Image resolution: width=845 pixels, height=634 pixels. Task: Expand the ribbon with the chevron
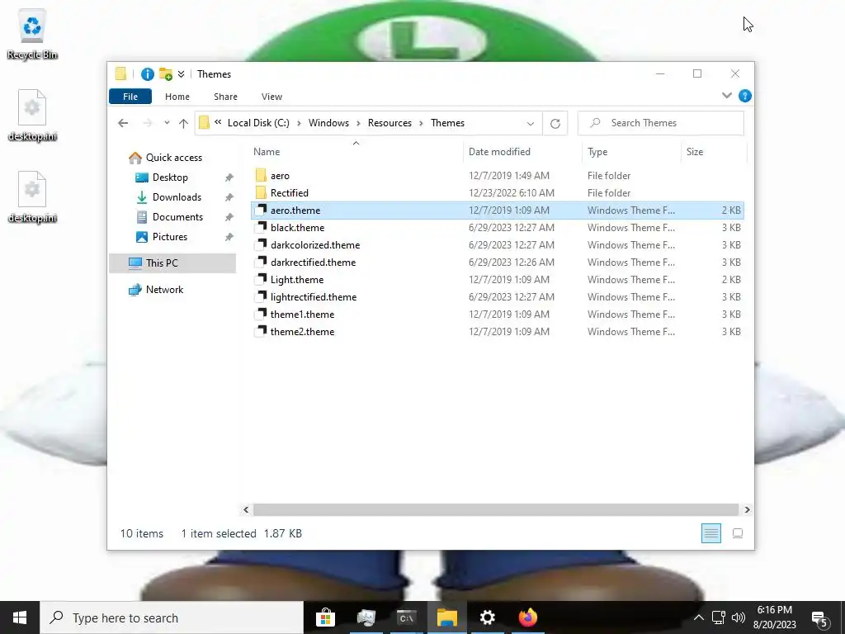click(726, 96)
